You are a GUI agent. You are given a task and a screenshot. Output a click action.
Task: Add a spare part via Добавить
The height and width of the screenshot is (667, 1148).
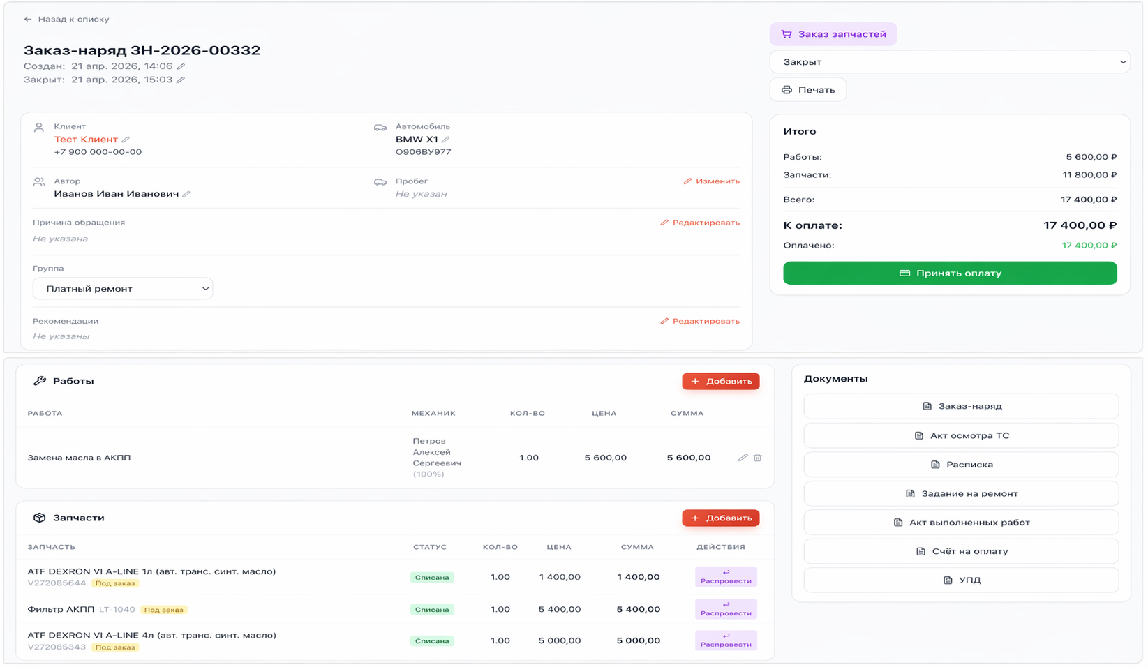click(721, 518)
